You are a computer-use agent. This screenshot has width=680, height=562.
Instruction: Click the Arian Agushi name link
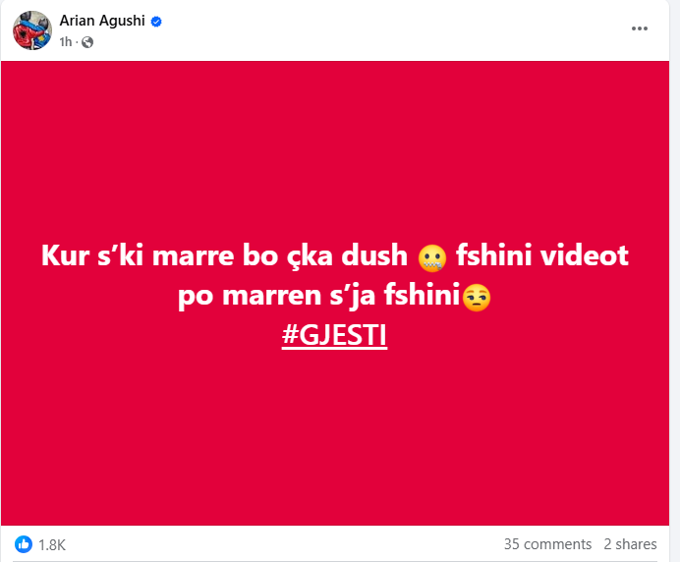coord(102,21)
